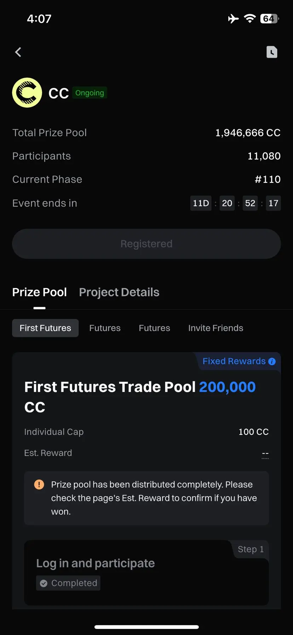The image size is (293, 635).
Task: Tap the Completed checkmark icon
Action: click(x=44, y=583)
